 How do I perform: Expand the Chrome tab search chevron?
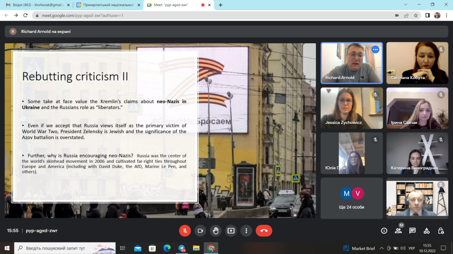406,5
